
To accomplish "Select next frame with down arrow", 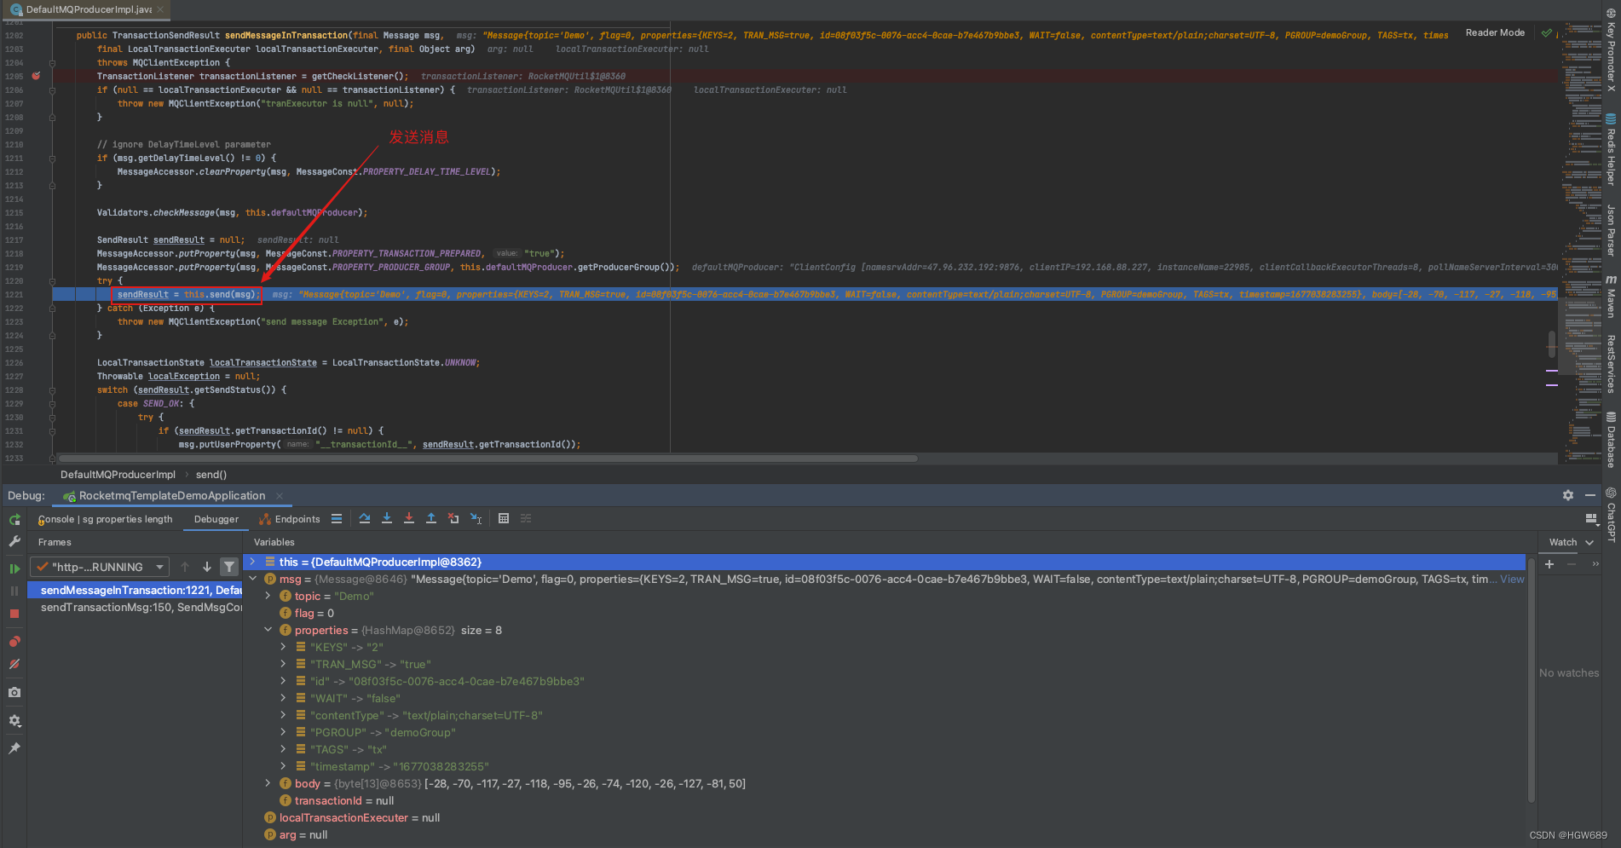I will [207, 567].
